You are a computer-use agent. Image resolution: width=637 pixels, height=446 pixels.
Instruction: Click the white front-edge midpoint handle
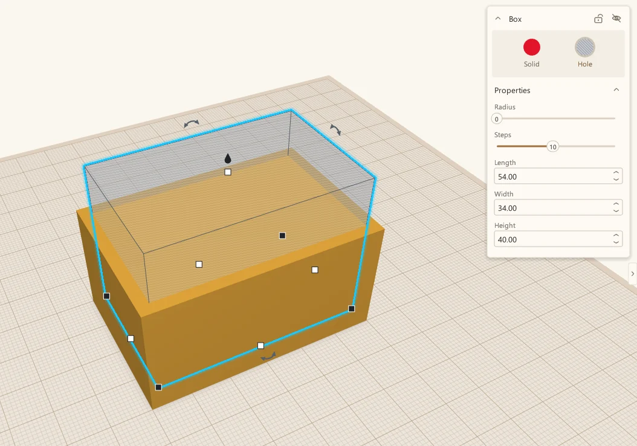(x=261, y=346)
